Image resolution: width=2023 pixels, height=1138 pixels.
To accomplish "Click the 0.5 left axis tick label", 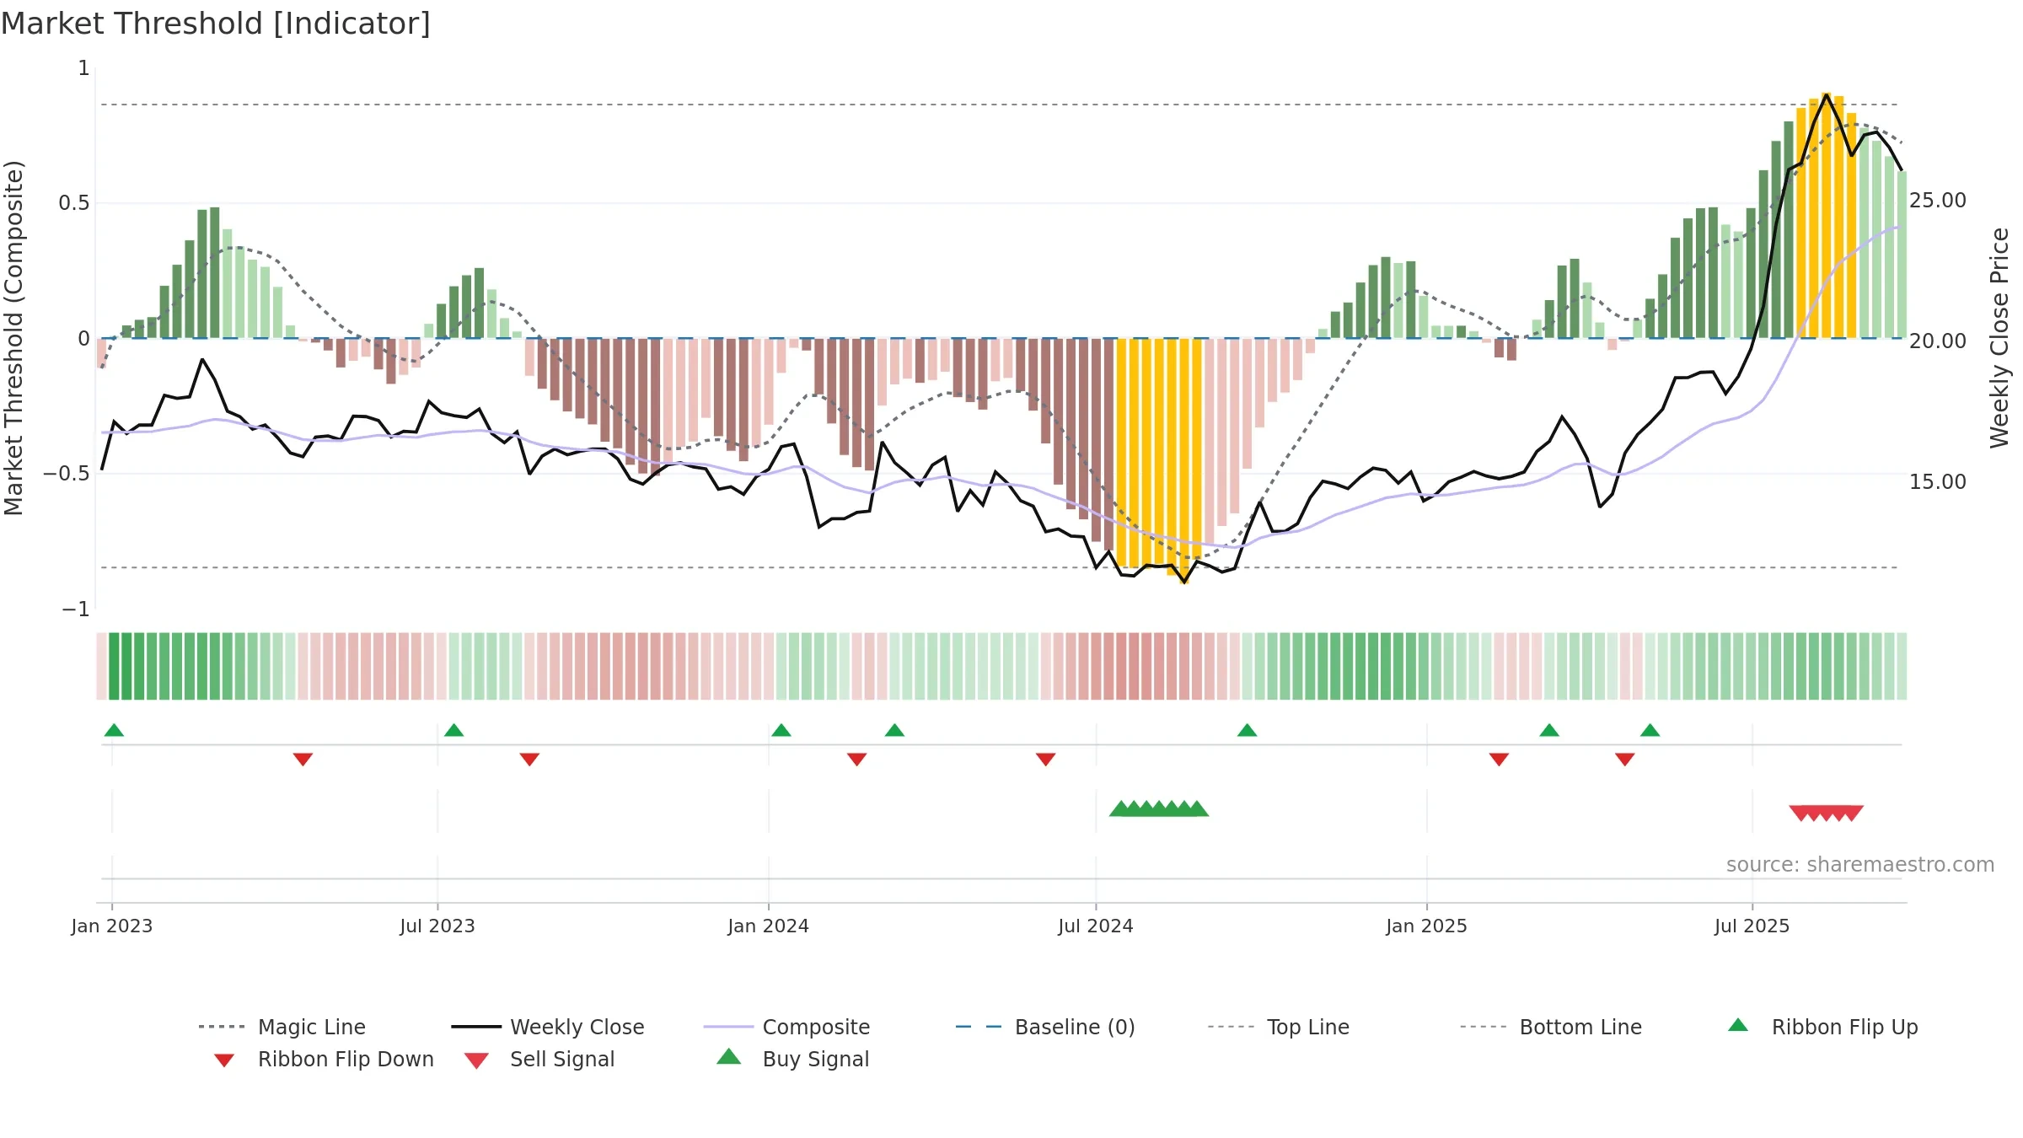I will click(74, 203).
